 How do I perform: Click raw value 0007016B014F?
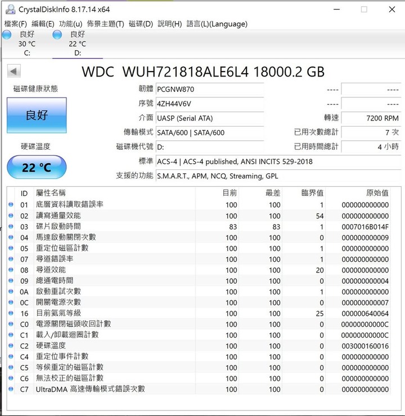(365, 227)
